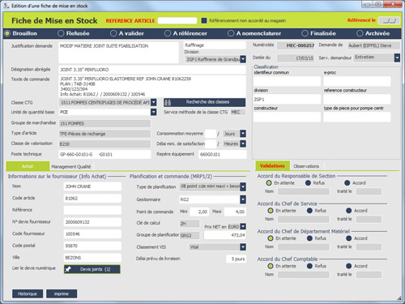Click the Consommation moyenne value field

click(x=211, y=134)
